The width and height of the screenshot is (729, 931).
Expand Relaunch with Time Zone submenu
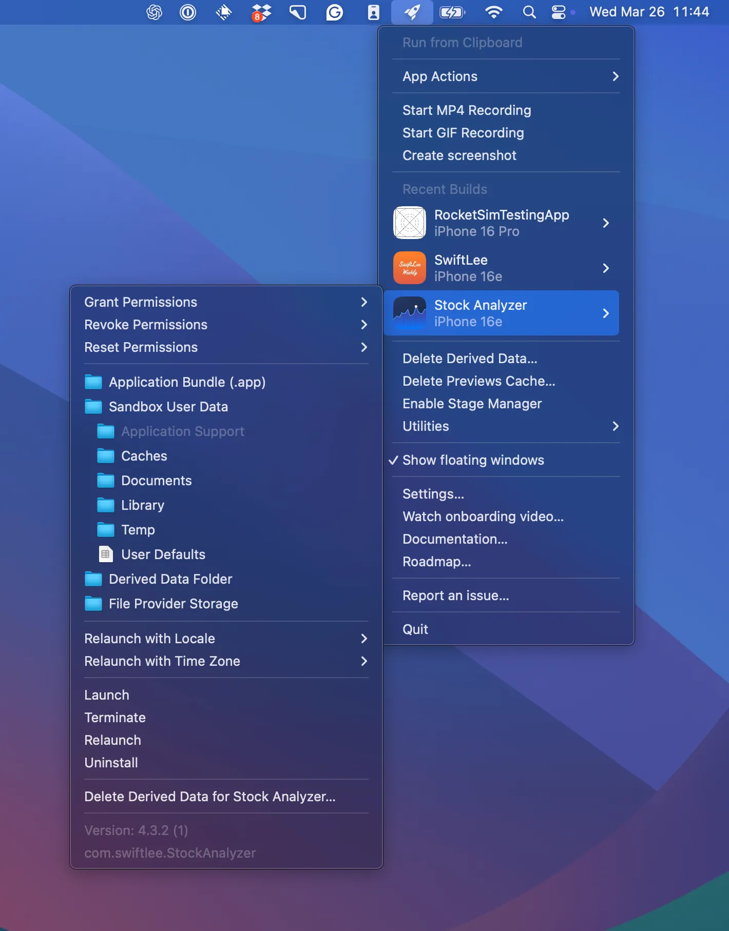(x=364, y=661)
